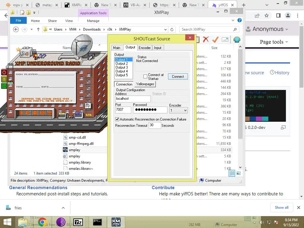The height and width of the screenshot is (228, 304).
Task: Click the Port field showing 7007
Action: 123,110
